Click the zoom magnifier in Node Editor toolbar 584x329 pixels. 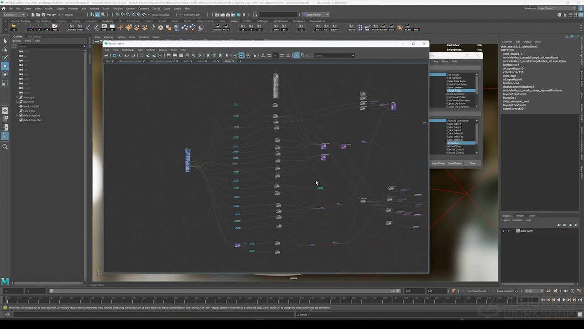(x=193, y=55)
